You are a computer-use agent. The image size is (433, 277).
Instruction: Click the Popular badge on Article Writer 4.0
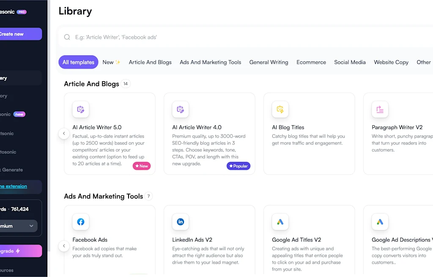click(x=238, y=166)
